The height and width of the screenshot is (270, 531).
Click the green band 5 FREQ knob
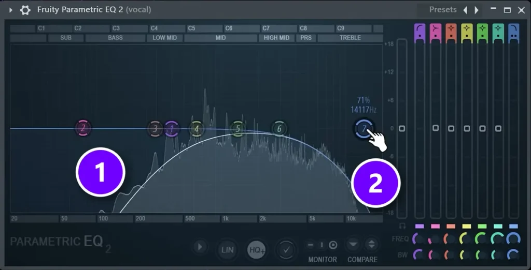(482, 239)
